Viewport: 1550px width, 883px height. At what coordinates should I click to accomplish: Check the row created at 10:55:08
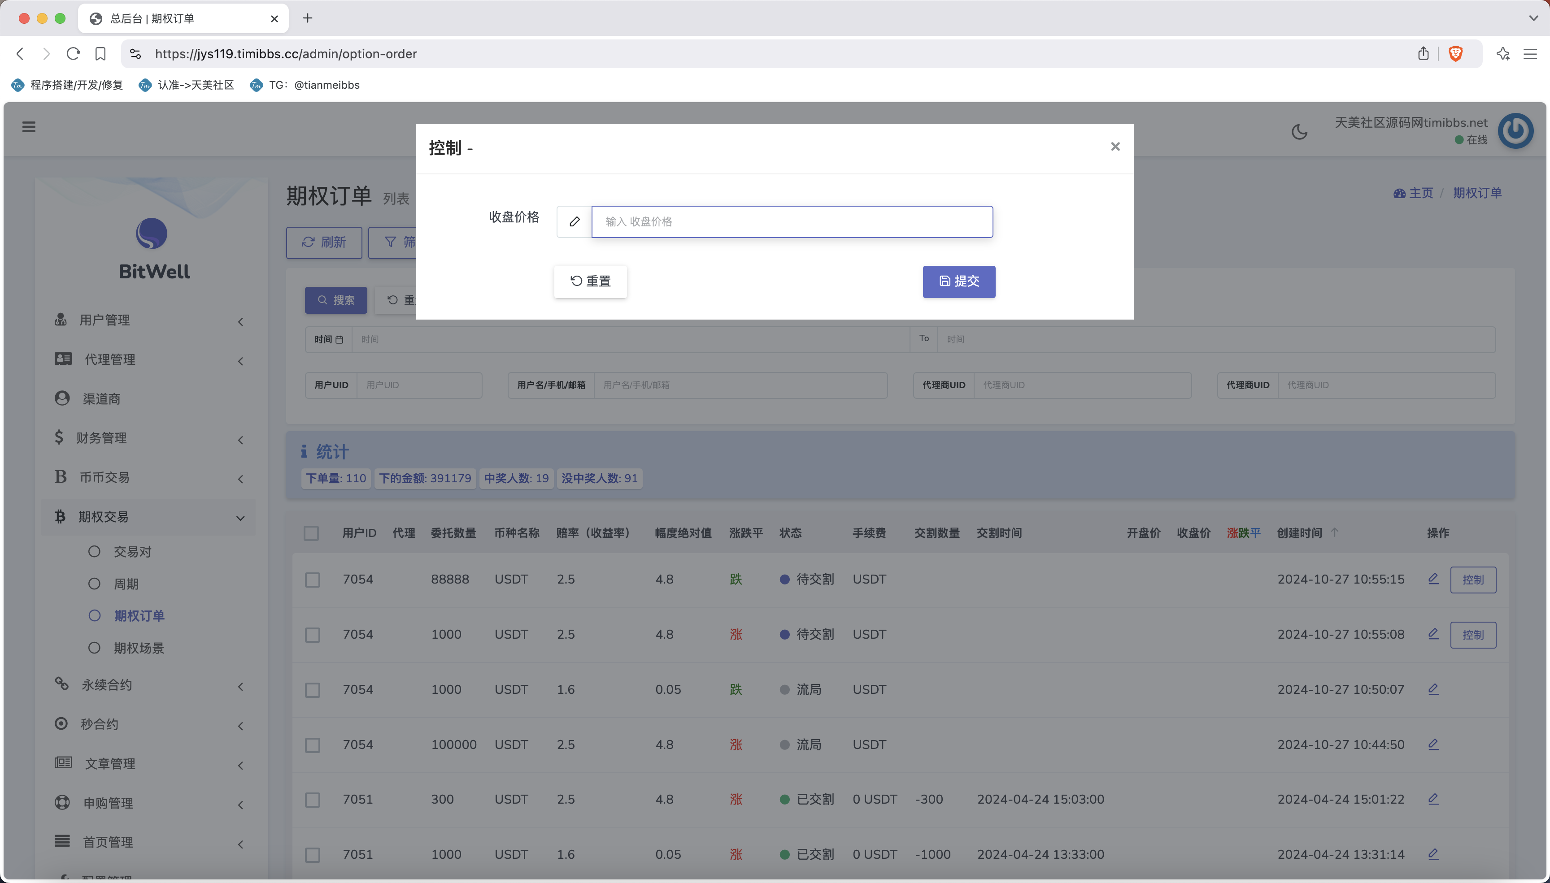point(313,635)
